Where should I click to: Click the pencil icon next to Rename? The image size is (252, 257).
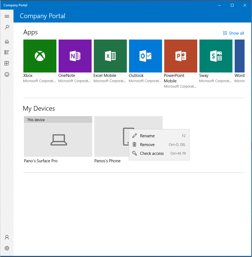[x=134, y=136]
